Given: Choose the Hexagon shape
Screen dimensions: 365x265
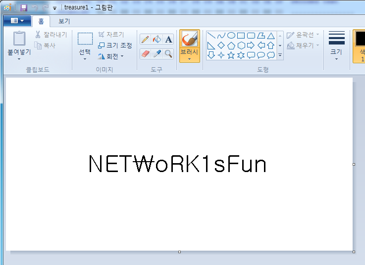Looking at the screenshot, I should tap(241, 45).
